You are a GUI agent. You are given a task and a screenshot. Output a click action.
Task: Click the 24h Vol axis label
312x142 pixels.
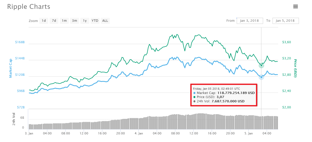point(14,120)
